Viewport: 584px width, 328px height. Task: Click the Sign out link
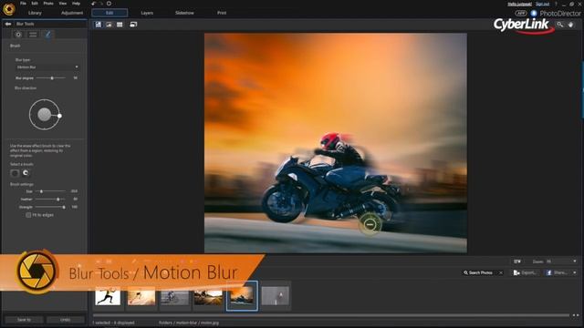[x=542, y=4]
